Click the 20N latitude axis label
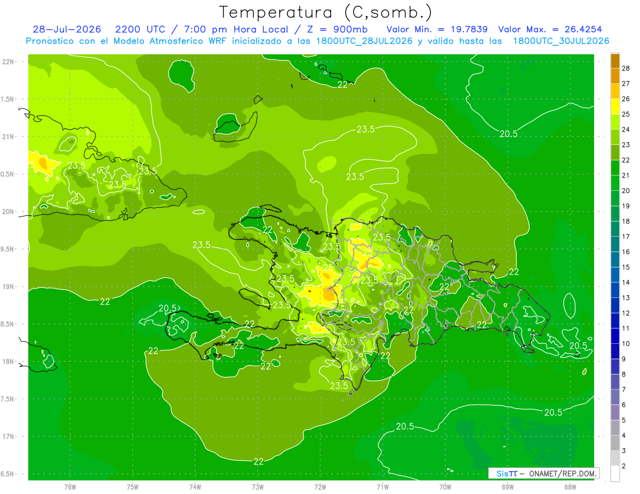 pyautogui.click(x=9, y=212)
